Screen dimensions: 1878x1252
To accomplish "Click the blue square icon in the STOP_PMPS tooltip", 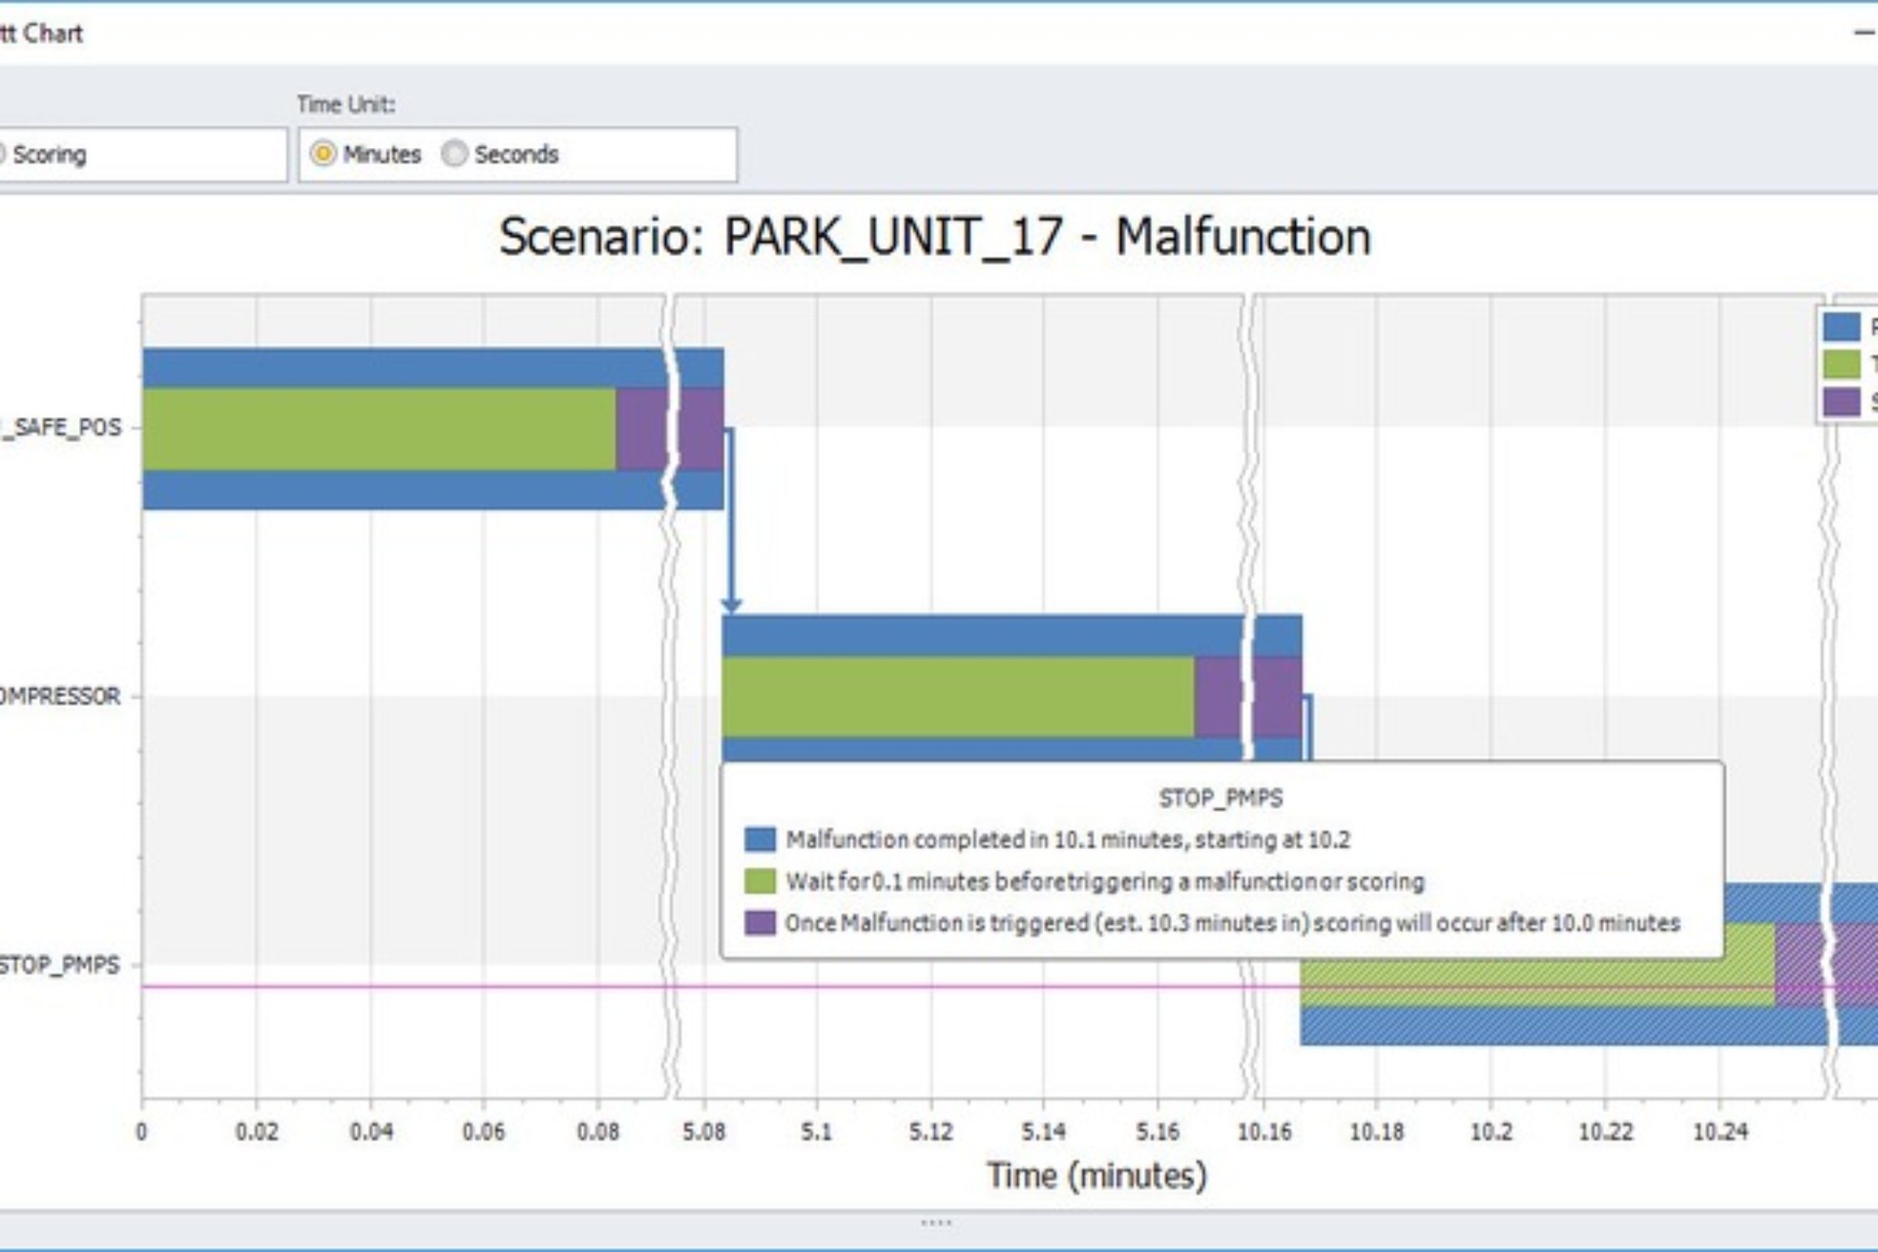I will (x=760, y=839).
